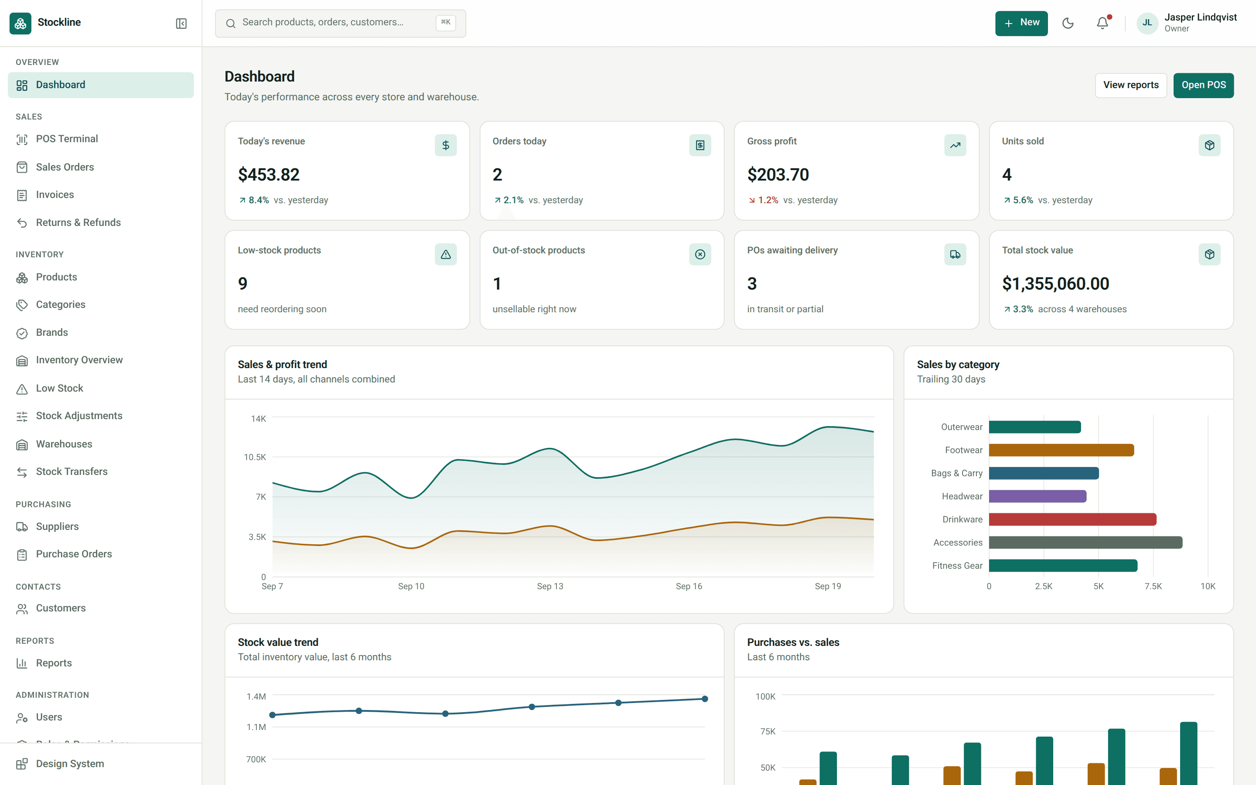Click the box icon in Units sold

click(1209, 145)
